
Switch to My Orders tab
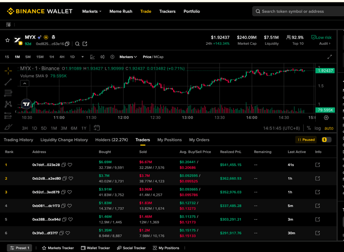point(199,140)
